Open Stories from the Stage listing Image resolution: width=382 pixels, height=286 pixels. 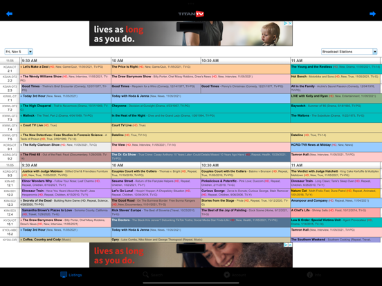246,203
